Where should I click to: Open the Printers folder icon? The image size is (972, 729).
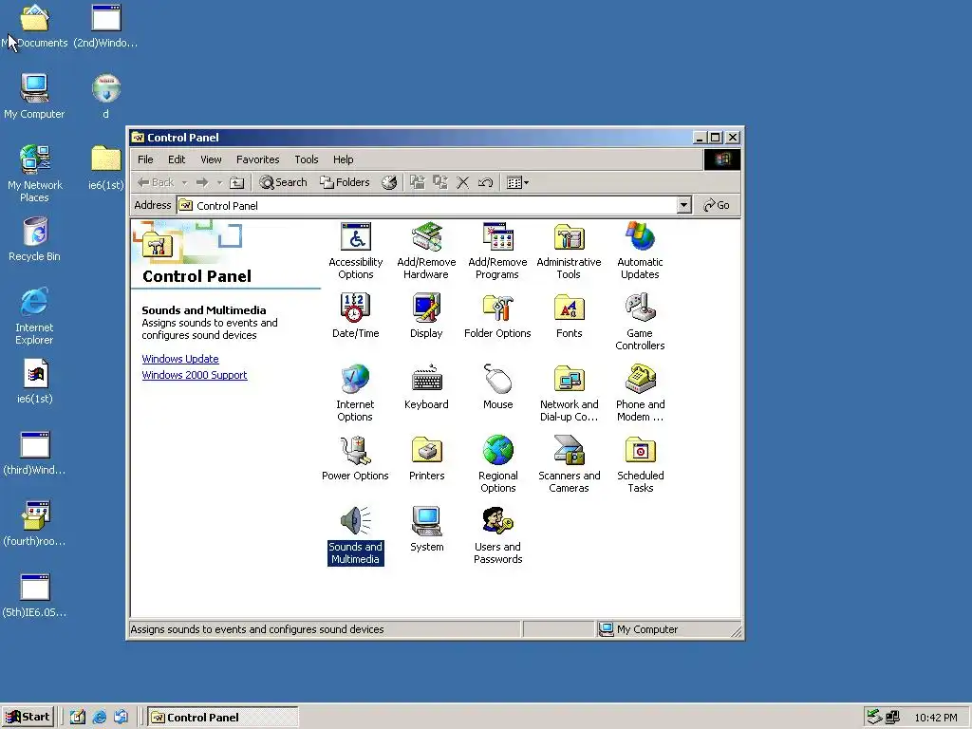(426, 458)
